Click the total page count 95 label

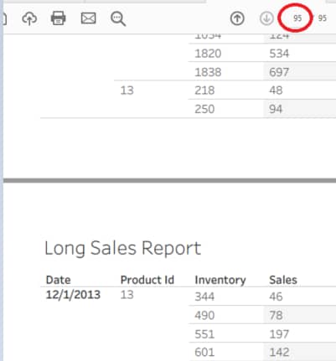click(323, 18)
